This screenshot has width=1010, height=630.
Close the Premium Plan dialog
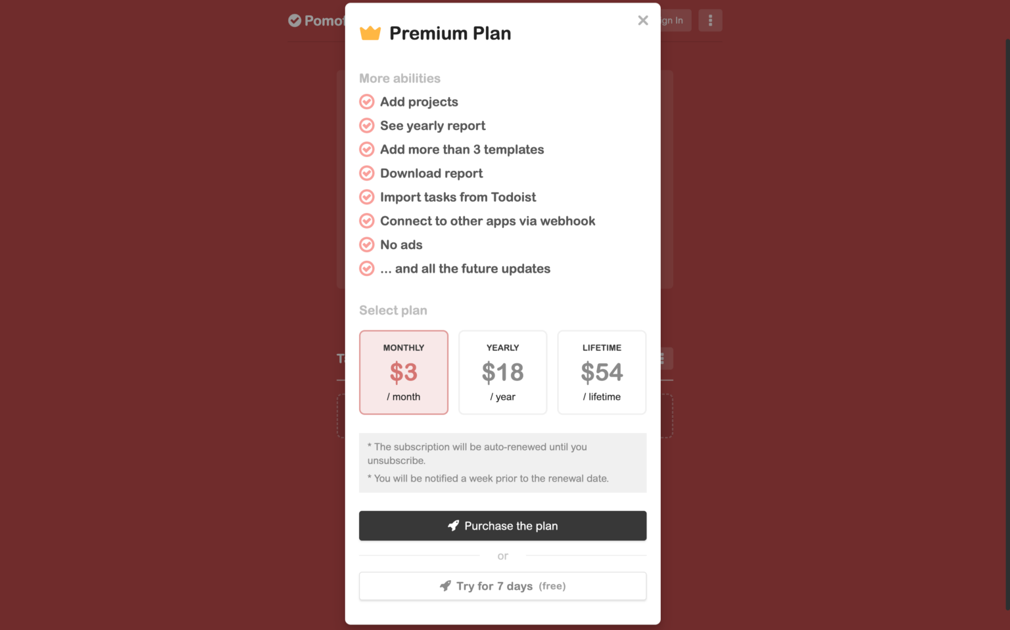tap(642, 20)
